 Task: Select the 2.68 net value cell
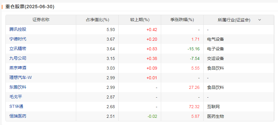point(111,107)
